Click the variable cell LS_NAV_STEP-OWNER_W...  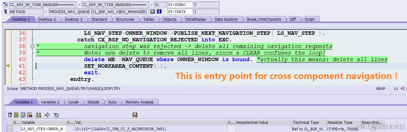click(x=43, y=129)
